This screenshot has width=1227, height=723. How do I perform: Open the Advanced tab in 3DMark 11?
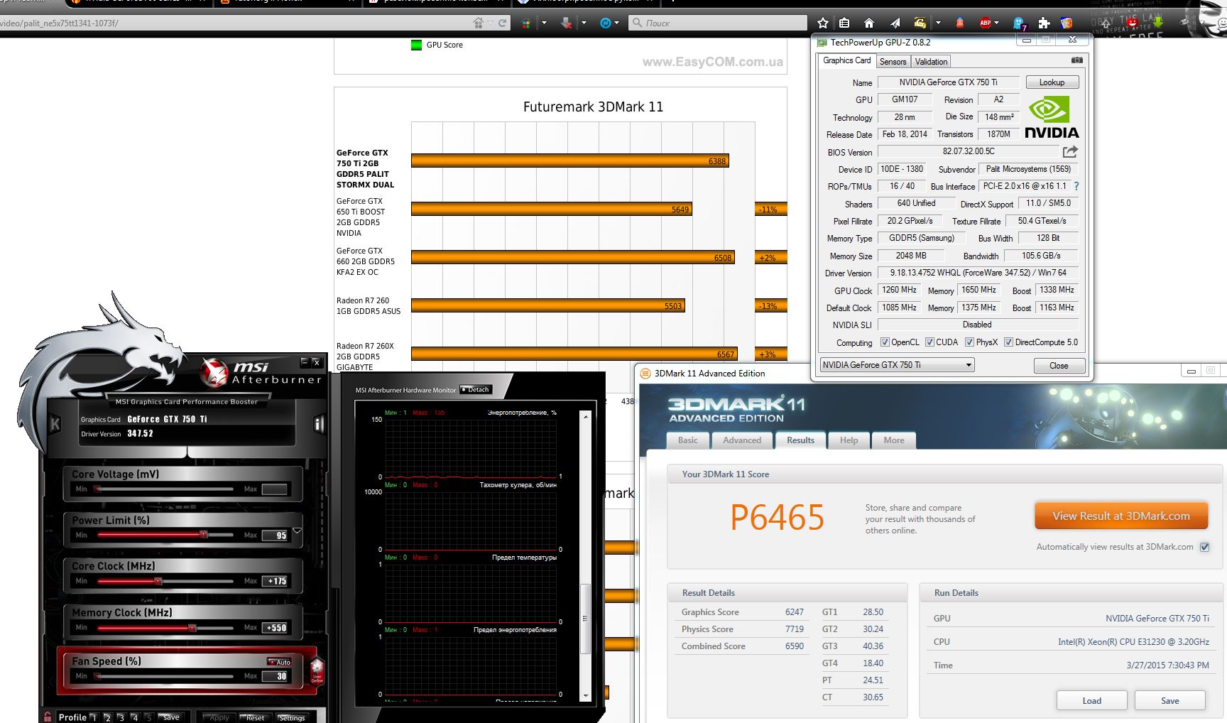742,440
